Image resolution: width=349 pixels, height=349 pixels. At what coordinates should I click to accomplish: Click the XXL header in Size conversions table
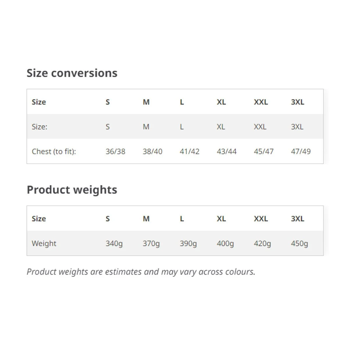point(261,102)
